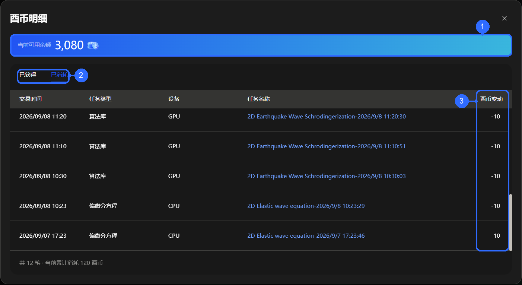The width and height of the screenshot is (522, 285).
Task: Click 算法库 in the 11:10 row
Action: click(98, 146)
